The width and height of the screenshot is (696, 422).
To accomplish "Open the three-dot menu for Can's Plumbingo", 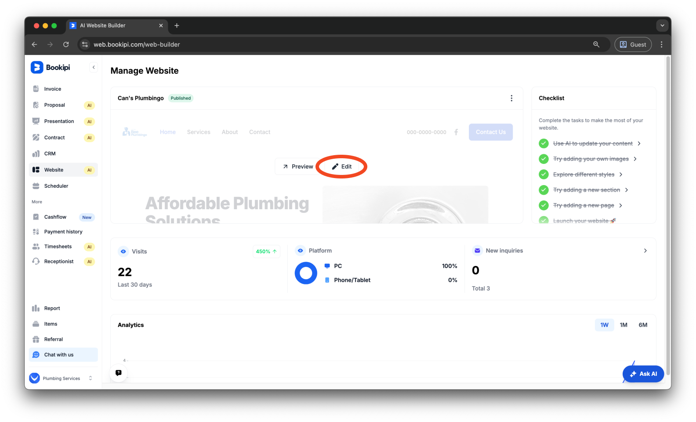I will (x=511, y=98).
